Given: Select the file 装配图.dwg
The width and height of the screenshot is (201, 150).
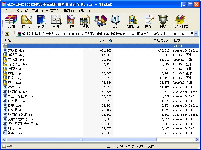Looking at the screenshot, I should coord(16,55).
